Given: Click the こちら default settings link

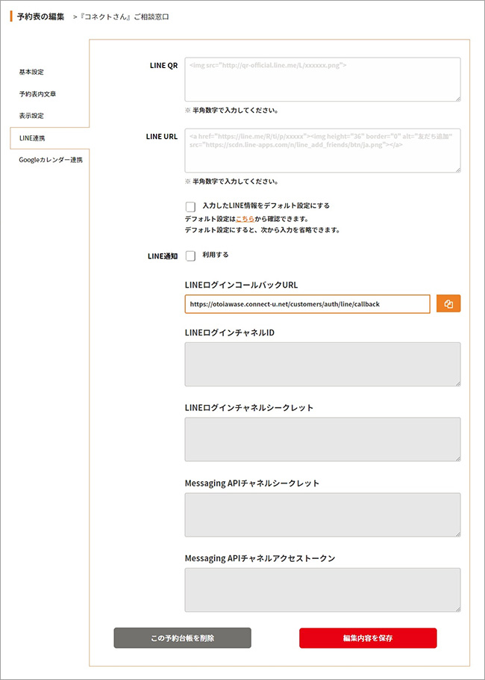Looking at the screenshot, I should (x=245, y=219).
